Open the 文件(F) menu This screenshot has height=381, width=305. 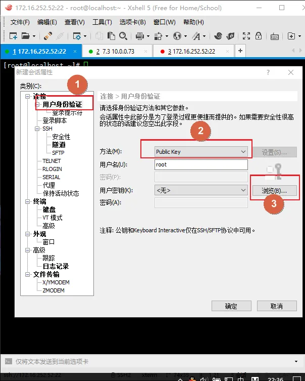click(x=20, y=22)
